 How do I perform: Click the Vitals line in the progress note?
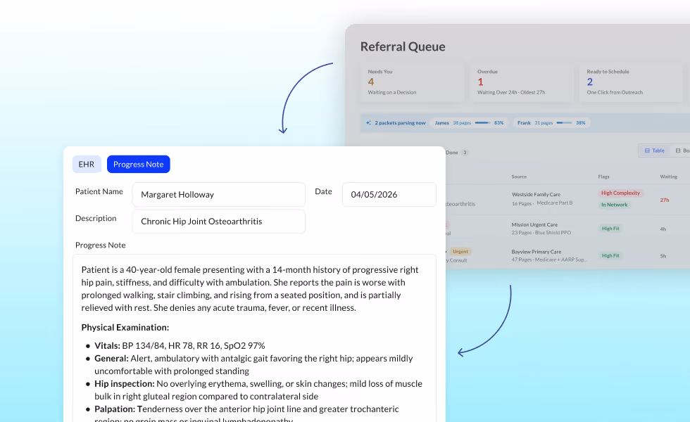180,345
